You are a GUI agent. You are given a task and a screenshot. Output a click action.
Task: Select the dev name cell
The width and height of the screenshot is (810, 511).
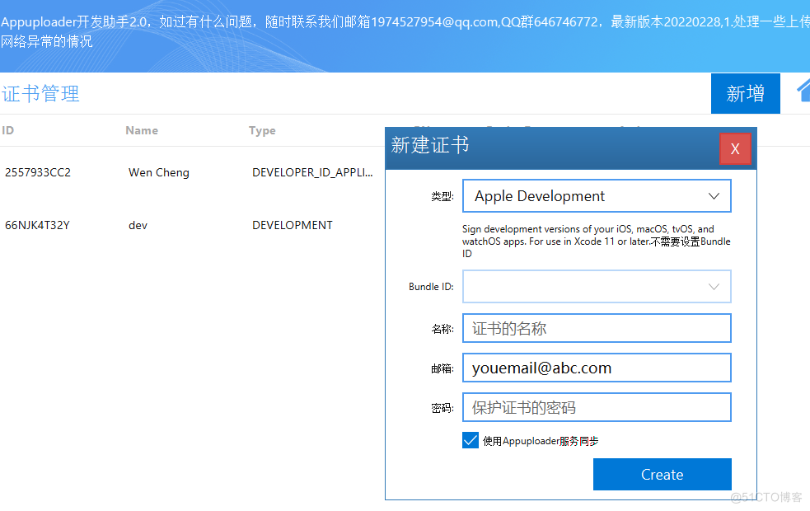coord(138,225)
